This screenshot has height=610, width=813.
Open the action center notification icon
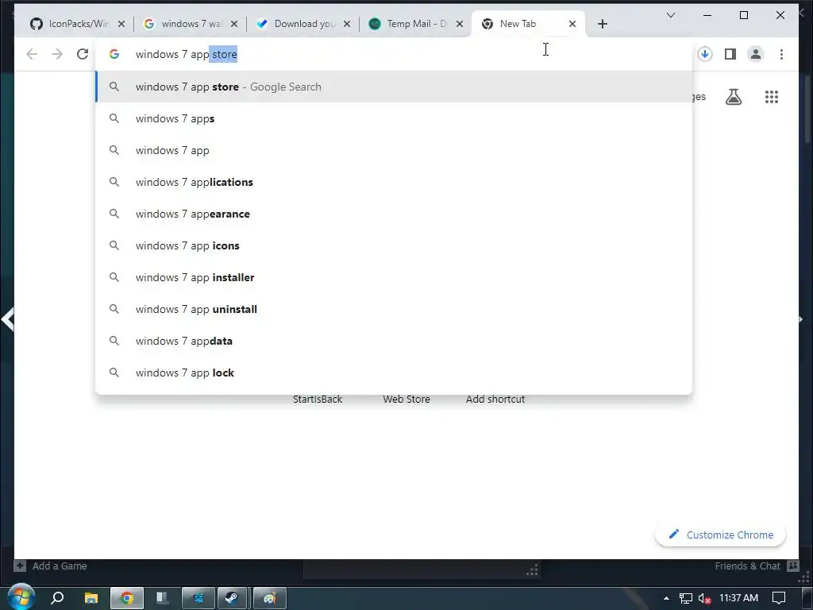(x=779, y=598)
